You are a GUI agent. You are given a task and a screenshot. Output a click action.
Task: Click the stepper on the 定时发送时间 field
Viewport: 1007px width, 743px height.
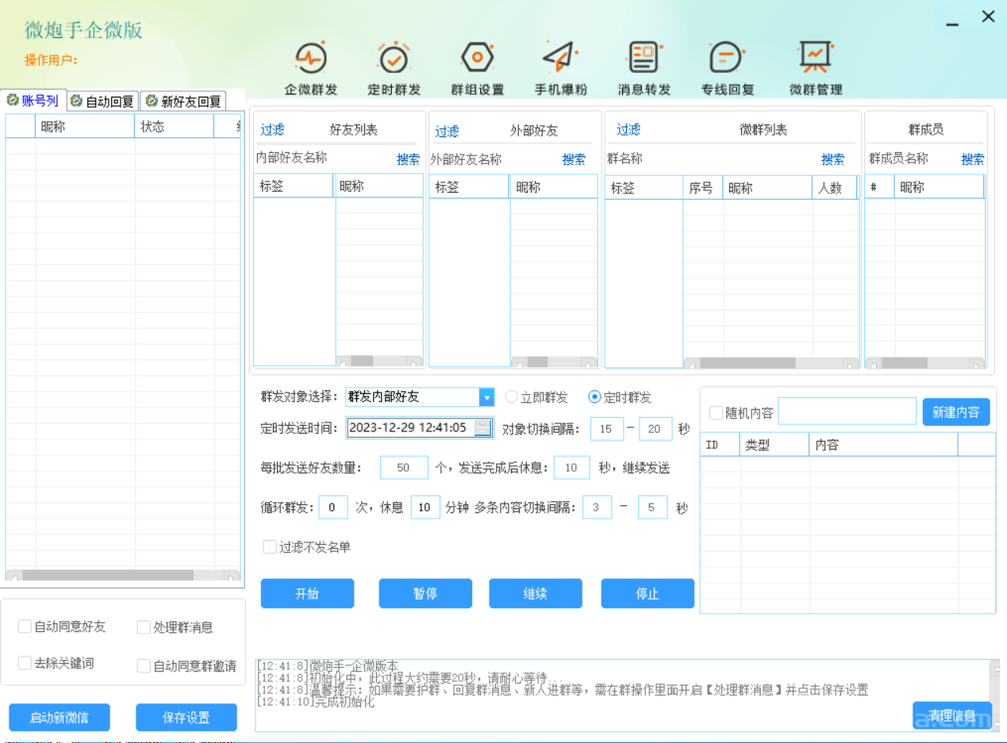(482, 428)
